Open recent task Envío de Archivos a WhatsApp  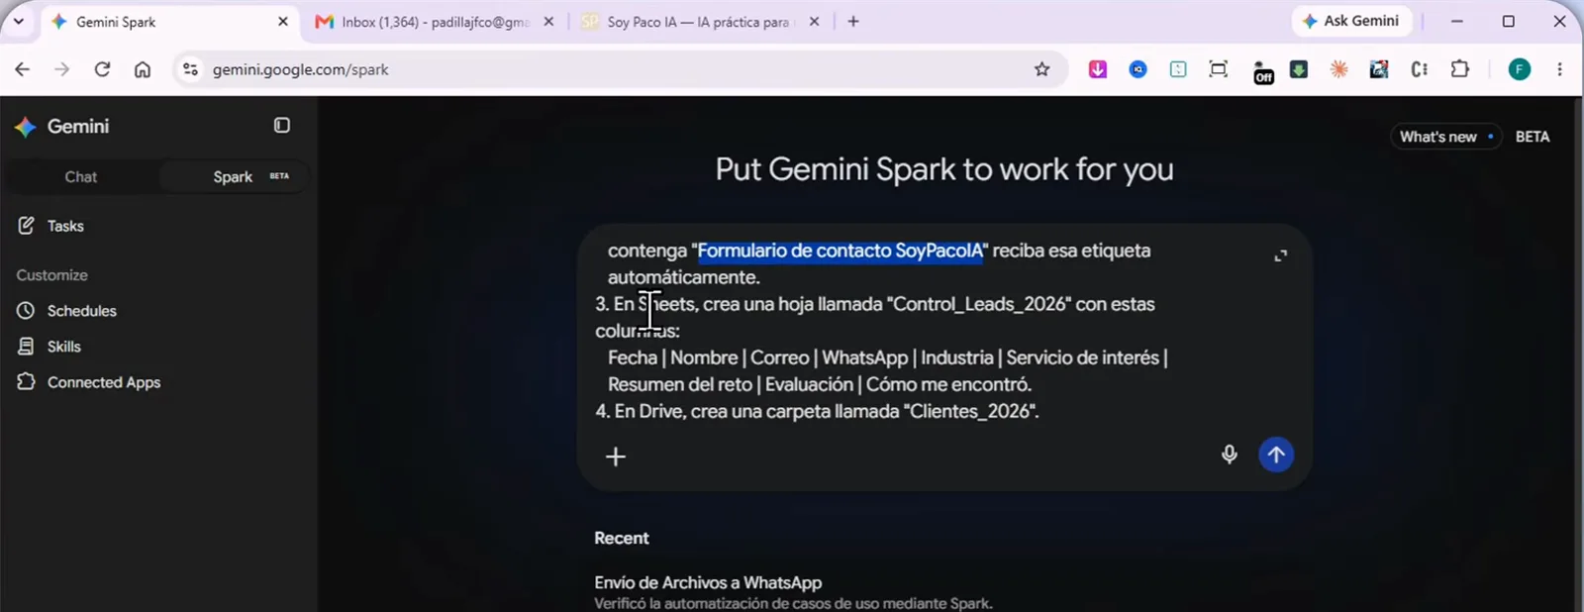pyautogui.click(x=708, y=583)
